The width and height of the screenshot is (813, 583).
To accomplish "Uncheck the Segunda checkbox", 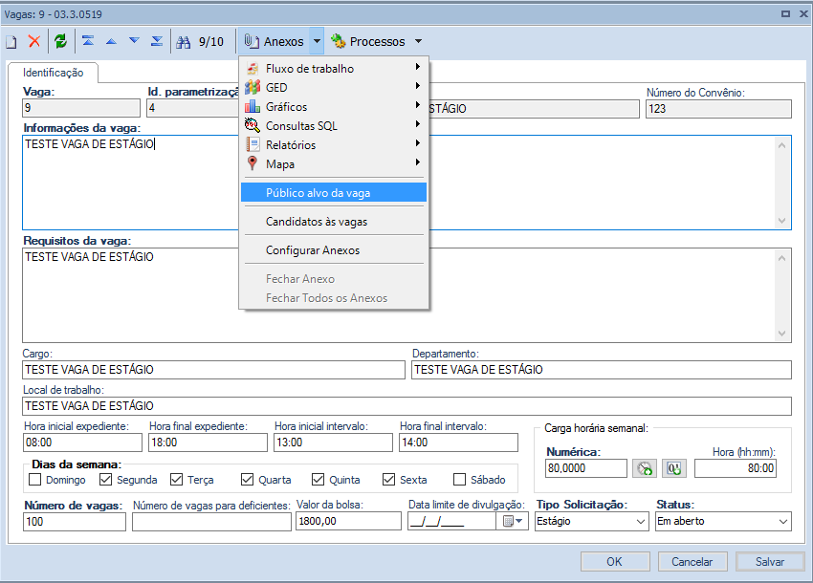I will click(x=106, y=480).
